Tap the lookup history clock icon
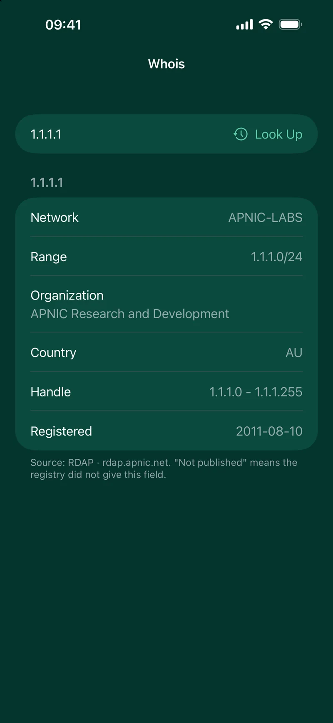 pos(241,134)
